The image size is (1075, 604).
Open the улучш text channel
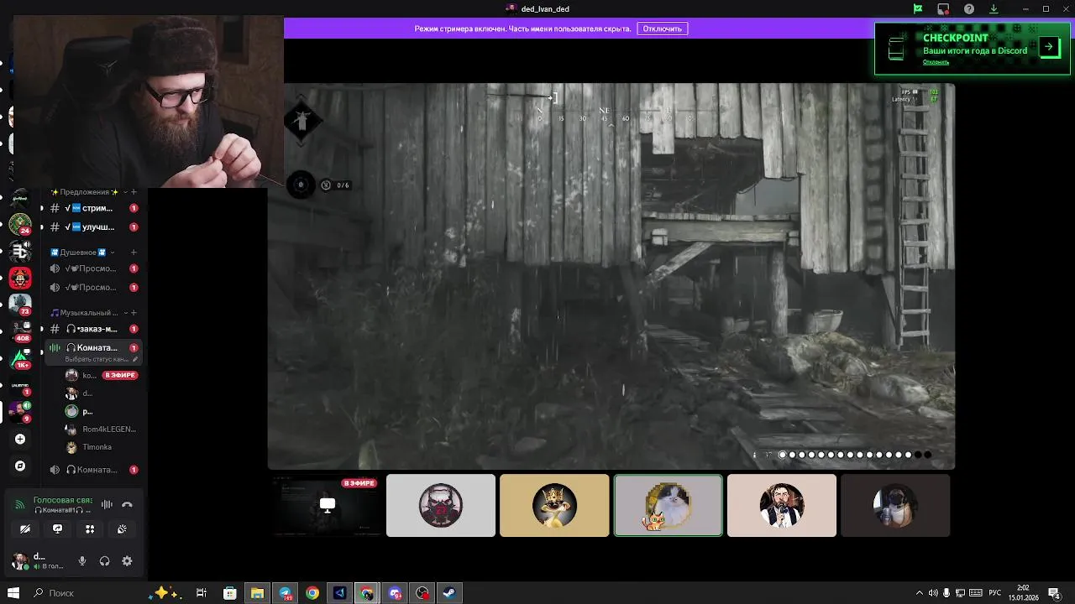tap(92, 227)
